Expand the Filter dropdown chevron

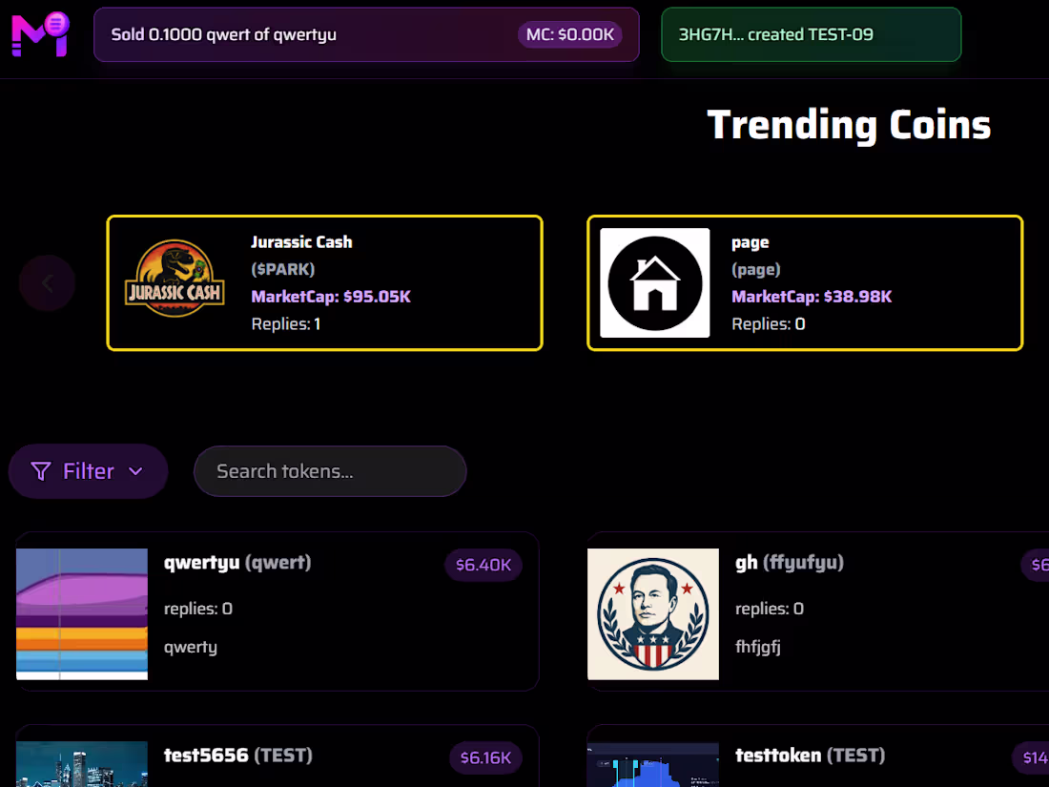click(x=138, y=470)
